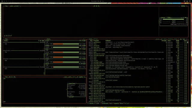Select the Xwayland process row
Image resolution: width=192 pixels, height=108 pixels.
[x=138, y=67]
